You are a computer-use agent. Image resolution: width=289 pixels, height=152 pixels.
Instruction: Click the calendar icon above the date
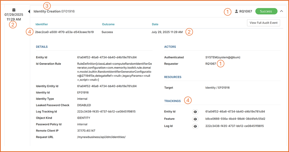pos(14,10)
